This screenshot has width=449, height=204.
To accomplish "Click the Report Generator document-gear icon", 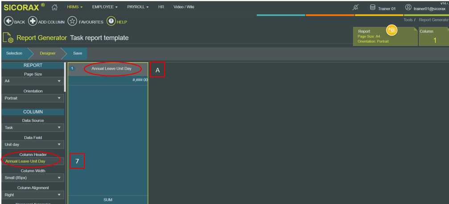I will coord(8,37).
